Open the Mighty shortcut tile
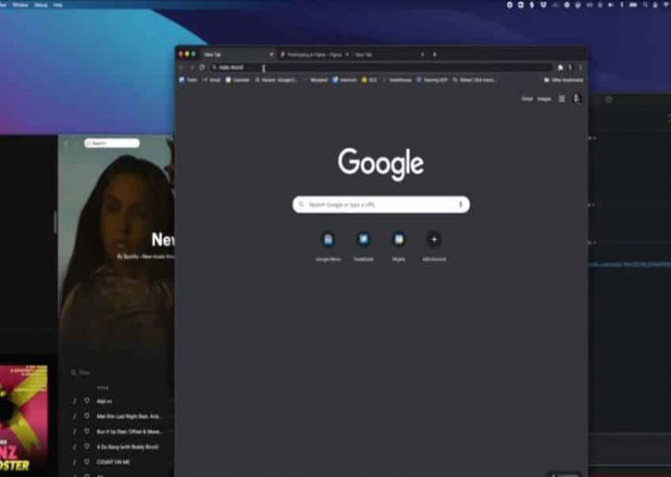671x477 pixels. coord(398,240)
